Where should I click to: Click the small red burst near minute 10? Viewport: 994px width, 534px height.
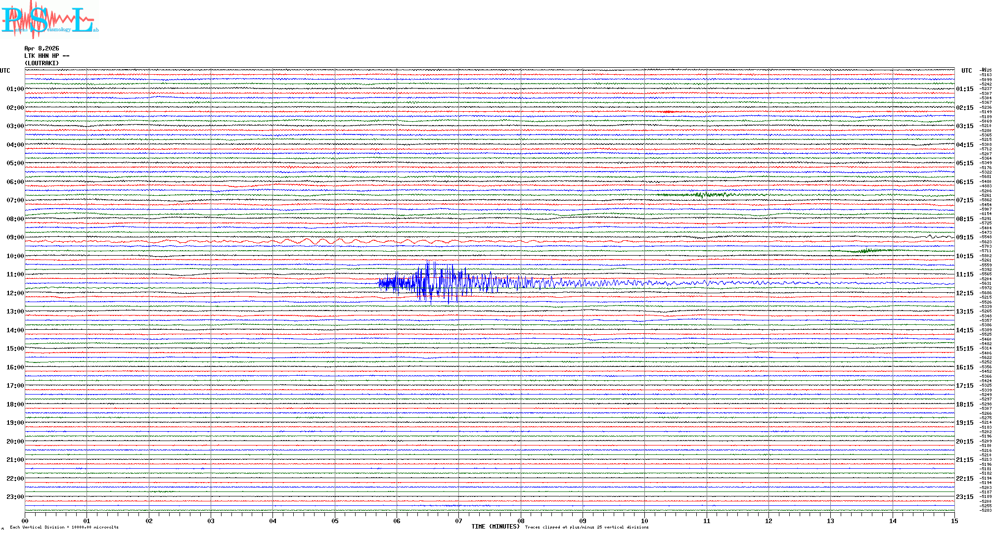[669, 112]
